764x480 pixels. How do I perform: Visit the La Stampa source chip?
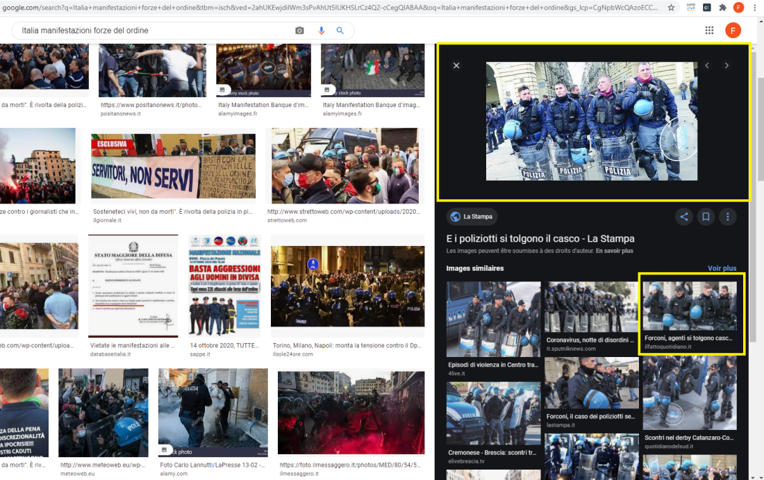click(x=472, y=217)
